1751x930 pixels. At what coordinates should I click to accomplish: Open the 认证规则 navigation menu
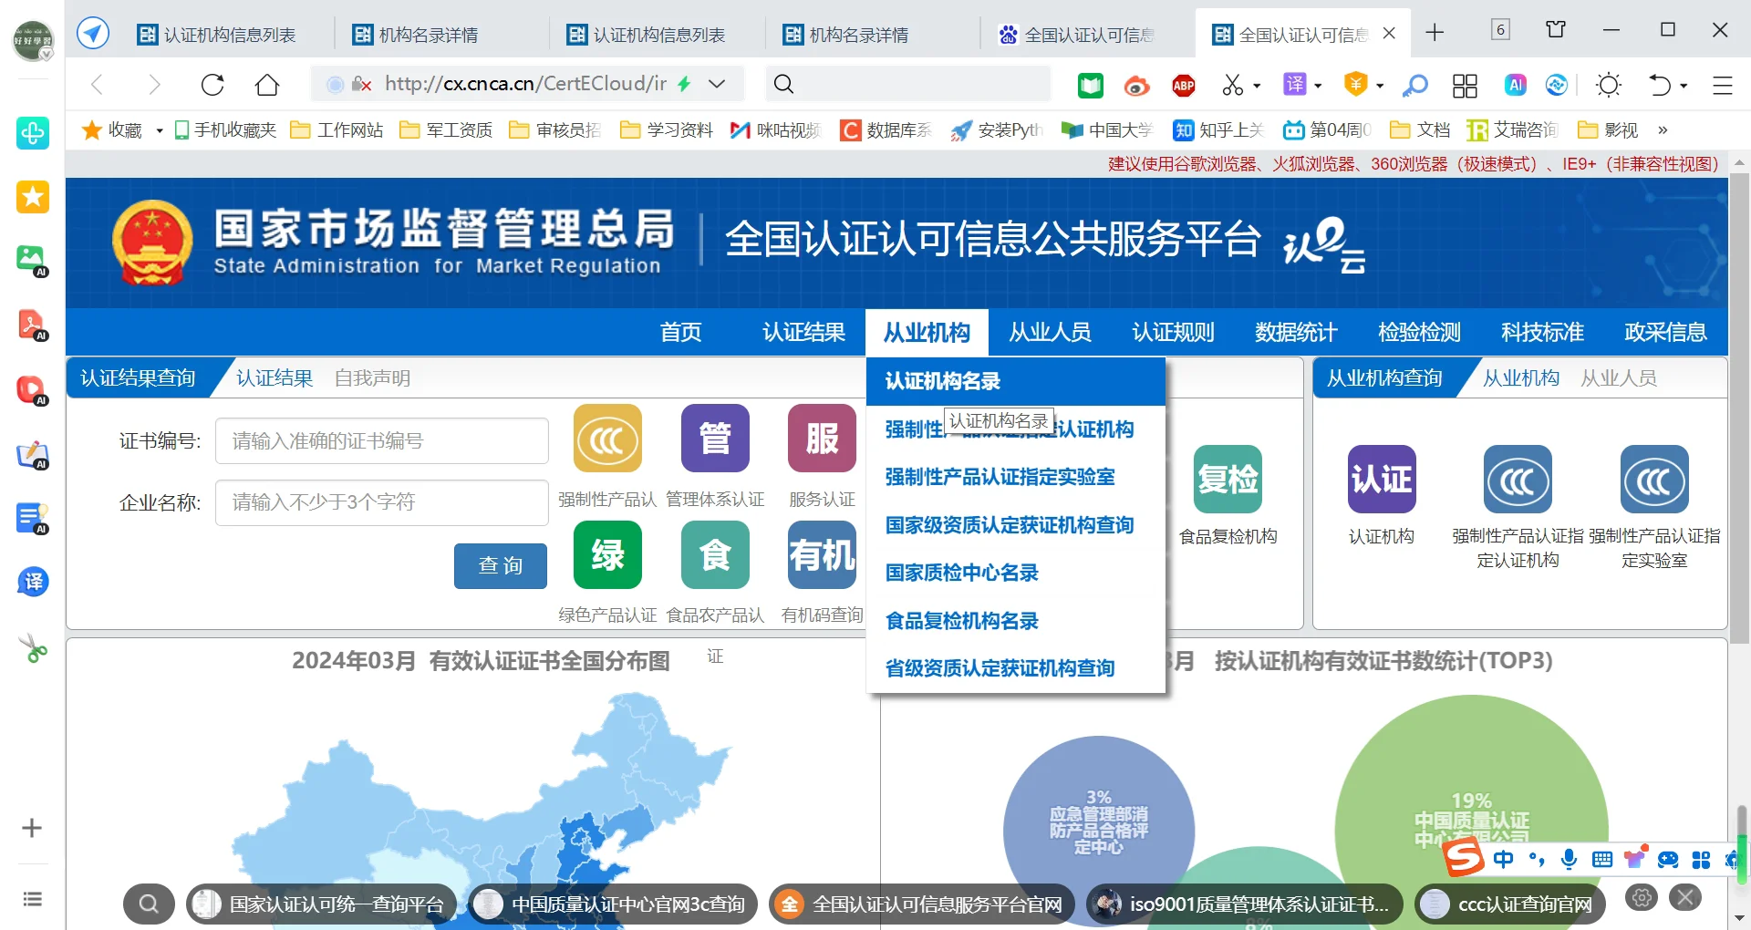tap(1173, 332)
